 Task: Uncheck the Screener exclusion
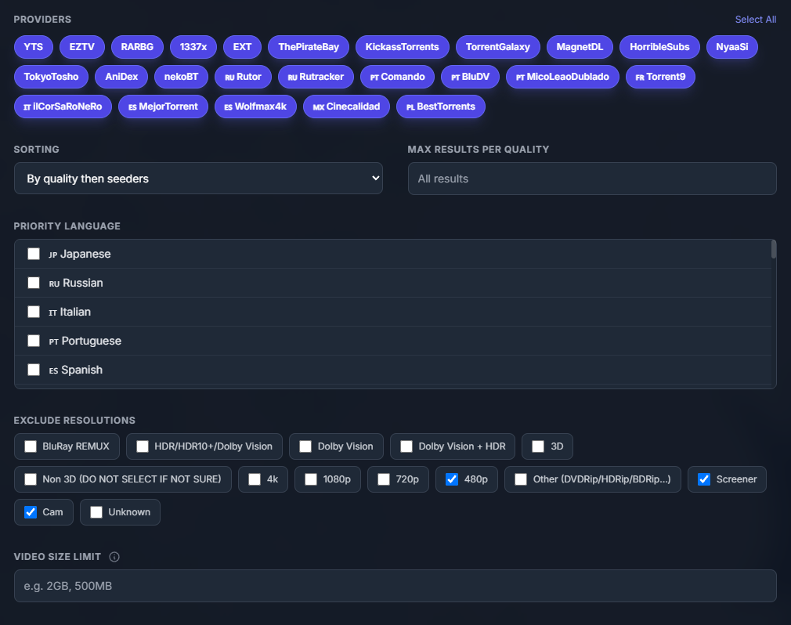(704, 479)
